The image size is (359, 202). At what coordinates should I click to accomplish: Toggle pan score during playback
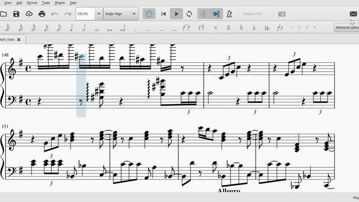point(216,14)
